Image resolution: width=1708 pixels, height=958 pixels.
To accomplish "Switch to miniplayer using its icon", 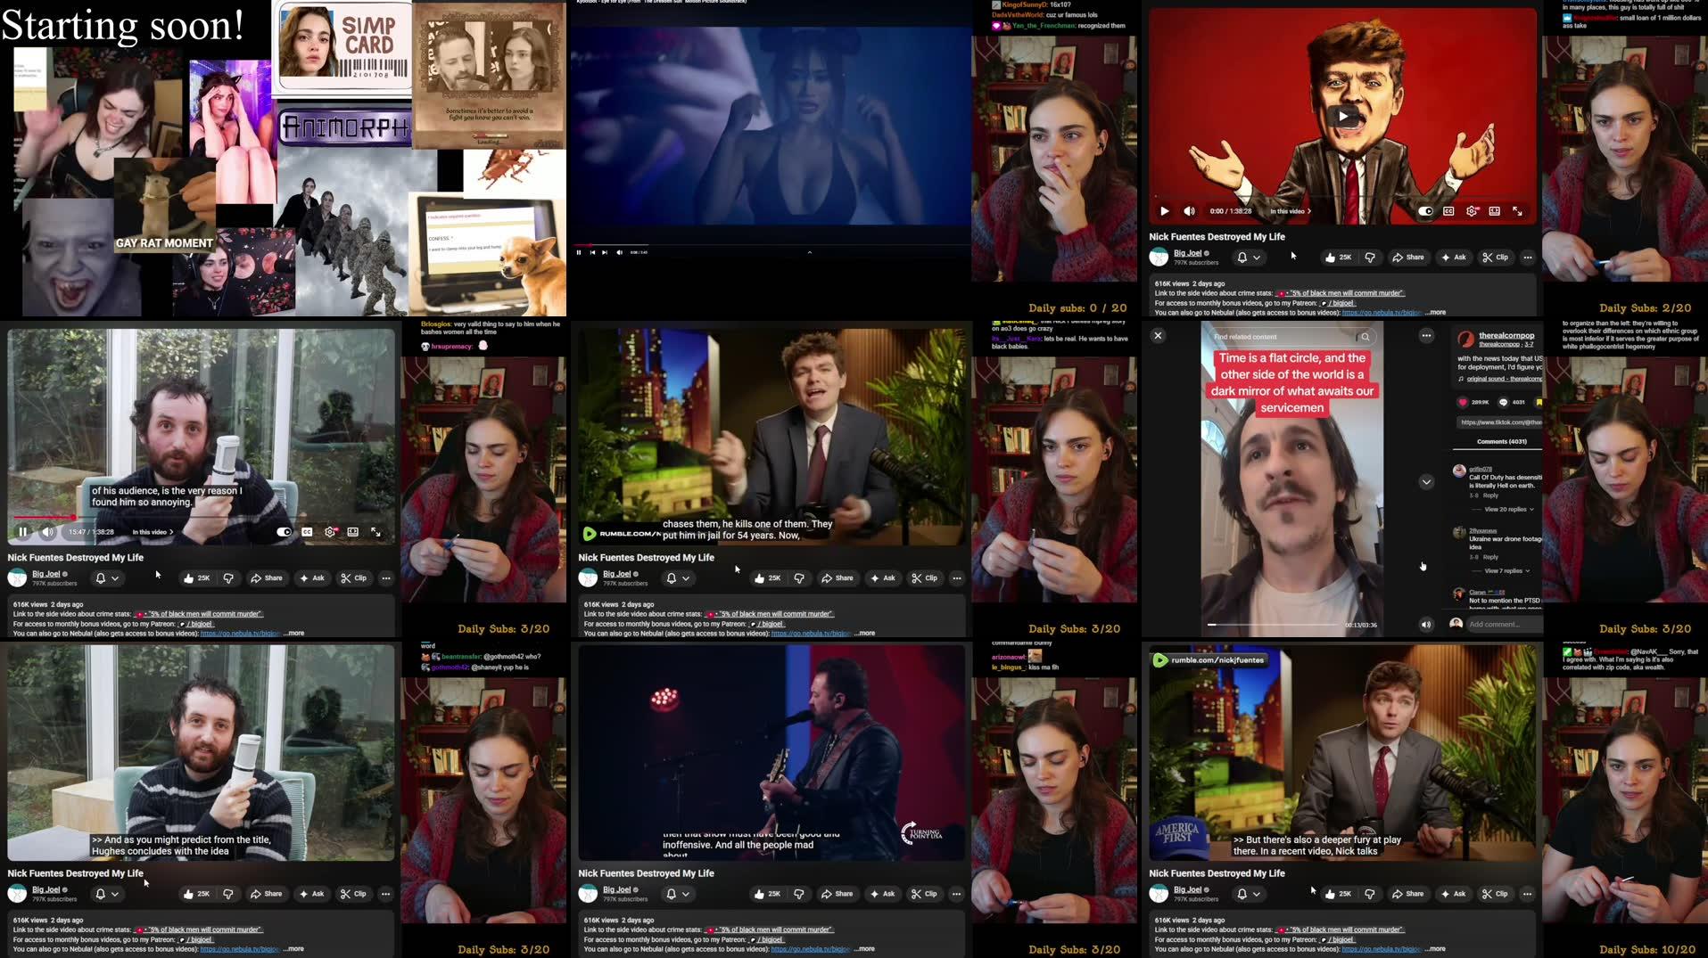I will (x=353, y=531).
